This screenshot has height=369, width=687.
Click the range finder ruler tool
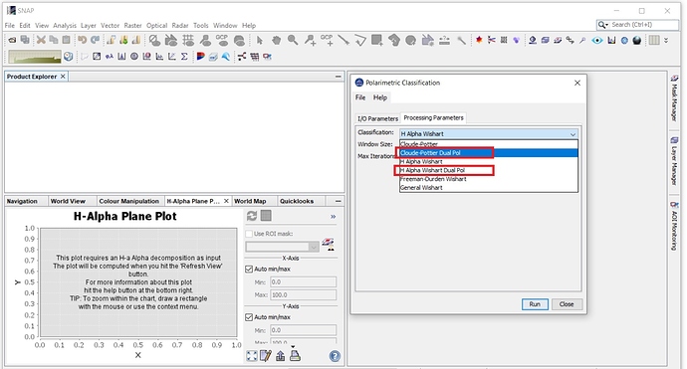click(445, 40)
